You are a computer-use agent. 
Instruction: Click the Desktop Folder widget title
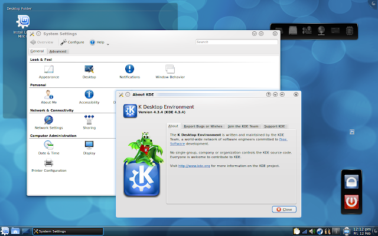pos(19,9)
